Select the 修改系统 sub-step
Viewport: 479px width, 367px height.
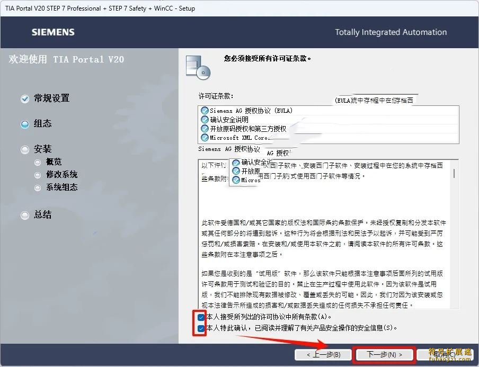click(61, 175)
